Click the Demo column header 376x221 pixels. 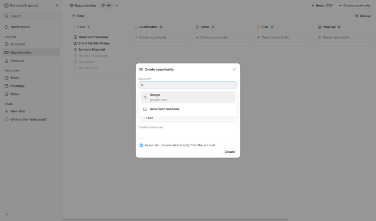tap(205, 27)
